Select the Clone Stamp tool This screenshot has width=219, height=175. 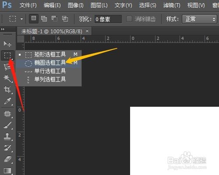point(7,136)
